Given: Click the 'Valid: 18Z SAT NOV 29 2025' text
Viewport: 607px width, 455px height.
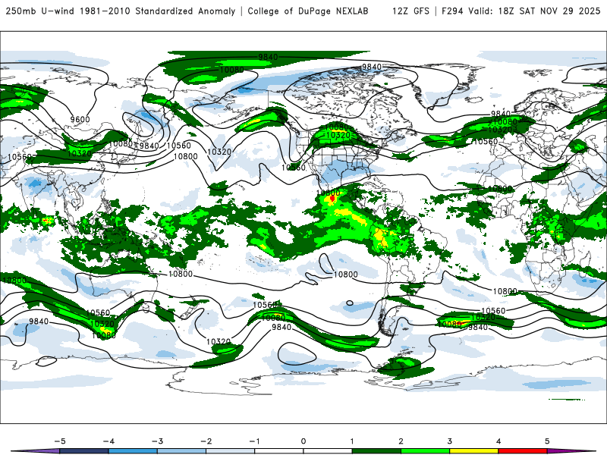Looking at the screenshot, I should tap(534, 11).
